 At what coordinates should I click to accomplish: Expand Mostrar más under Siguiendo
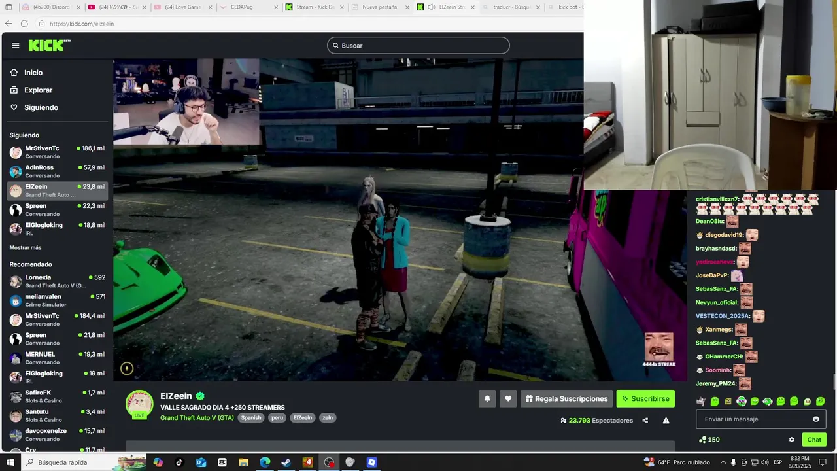click(26, 248)
